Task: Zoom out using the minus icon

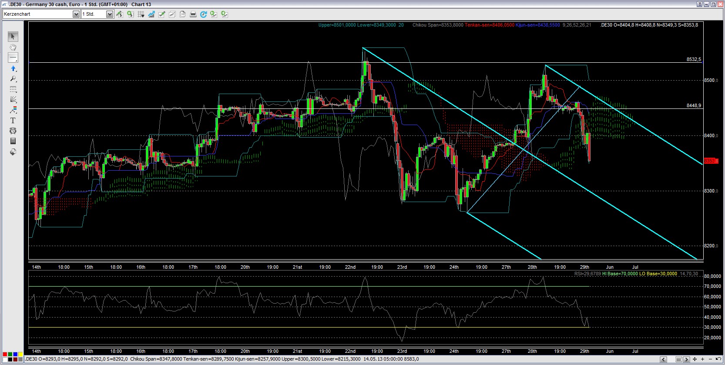Action: coord(710,359)
